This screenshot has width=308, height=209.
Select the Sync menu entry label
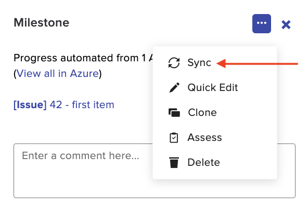199,63
